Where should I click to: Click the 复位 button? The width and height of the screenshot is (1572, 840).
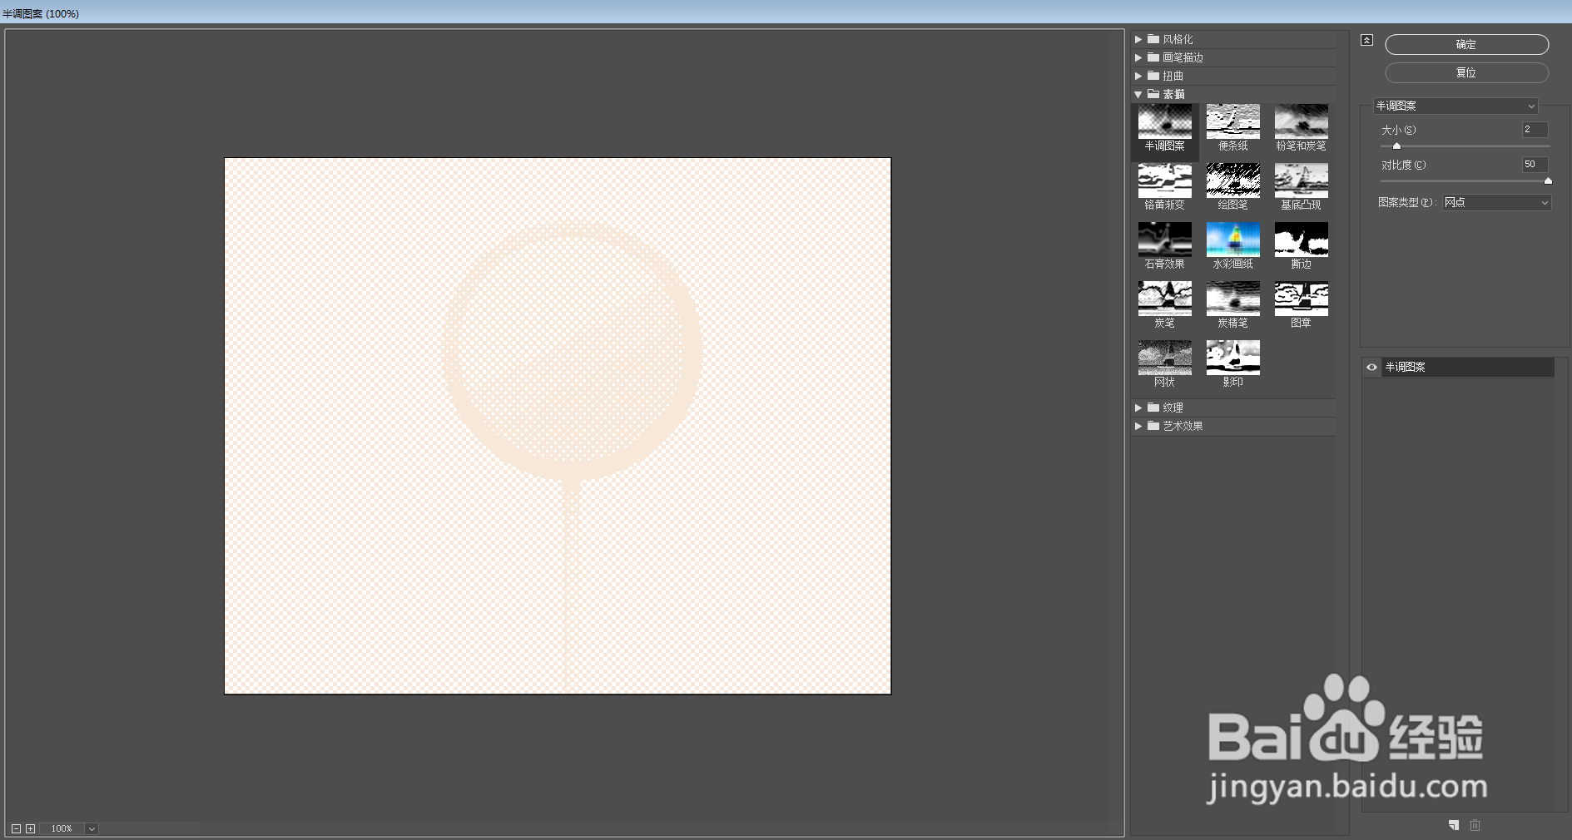point(1466,72)
